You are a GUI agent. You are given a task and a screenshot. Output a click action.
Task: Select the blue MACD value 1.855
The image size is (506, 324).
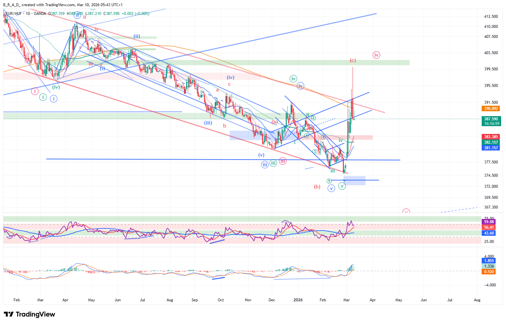(x=489, y=261)
